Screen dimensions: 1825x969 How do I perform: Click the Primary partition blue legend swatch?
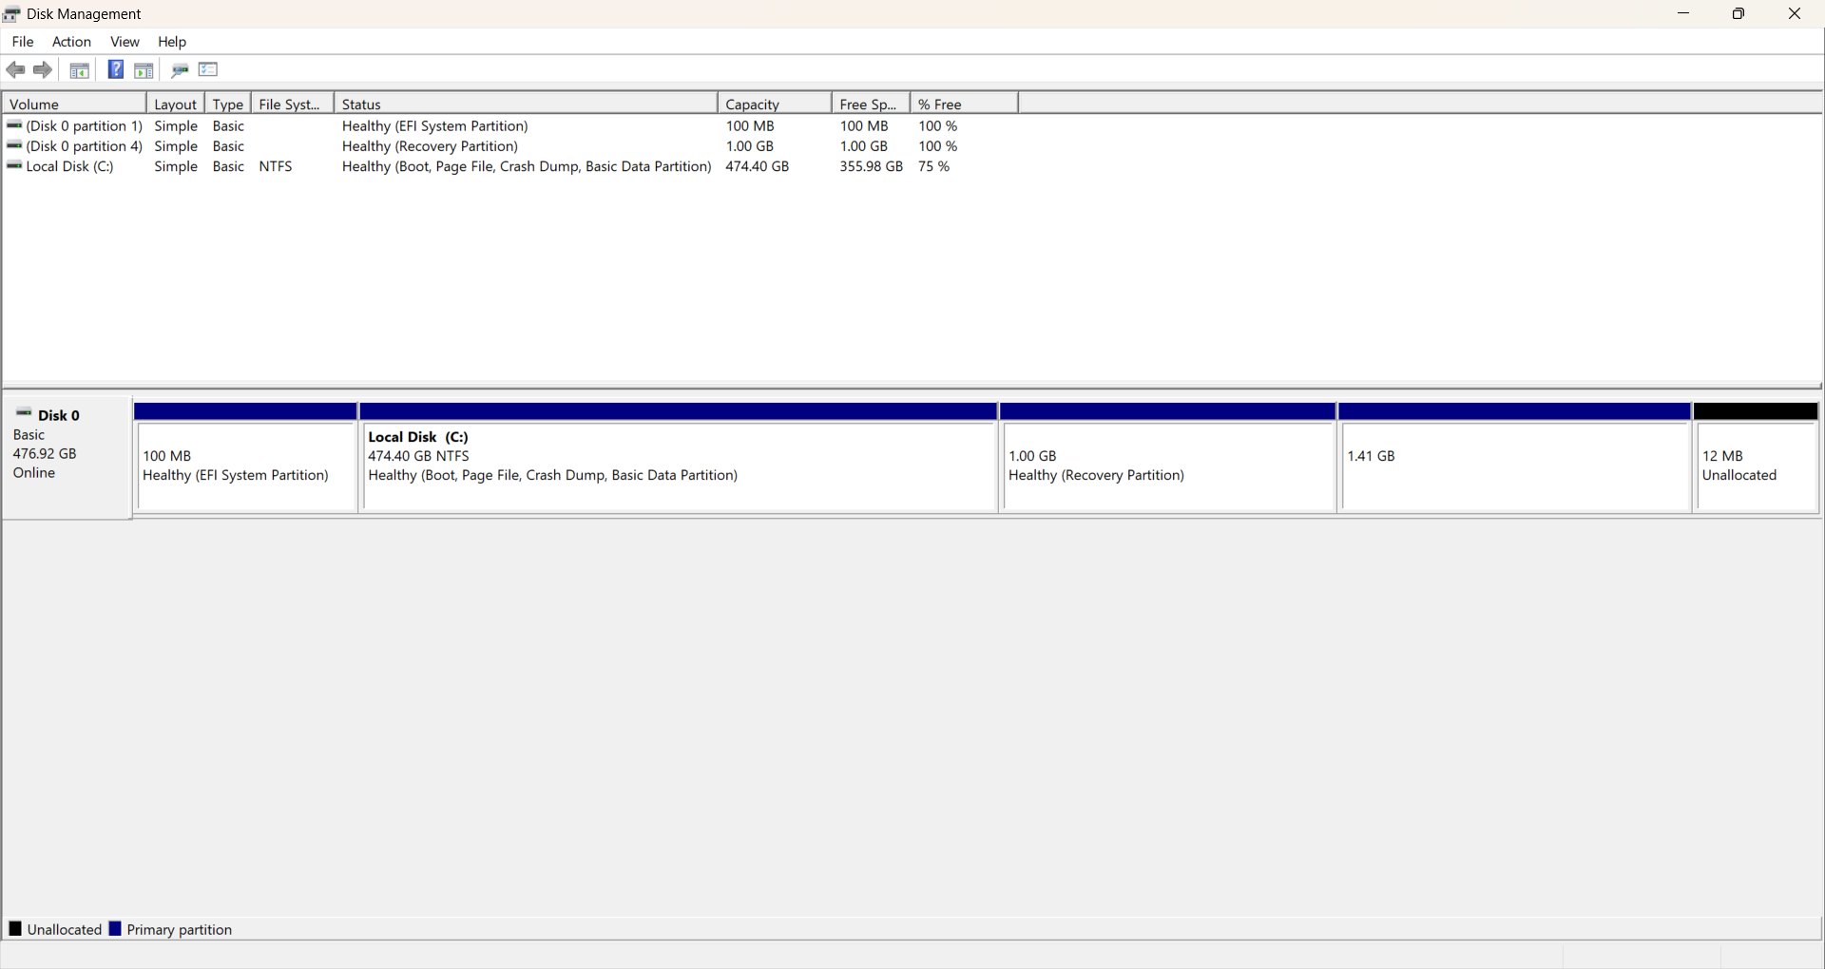(x=116, y=928)
